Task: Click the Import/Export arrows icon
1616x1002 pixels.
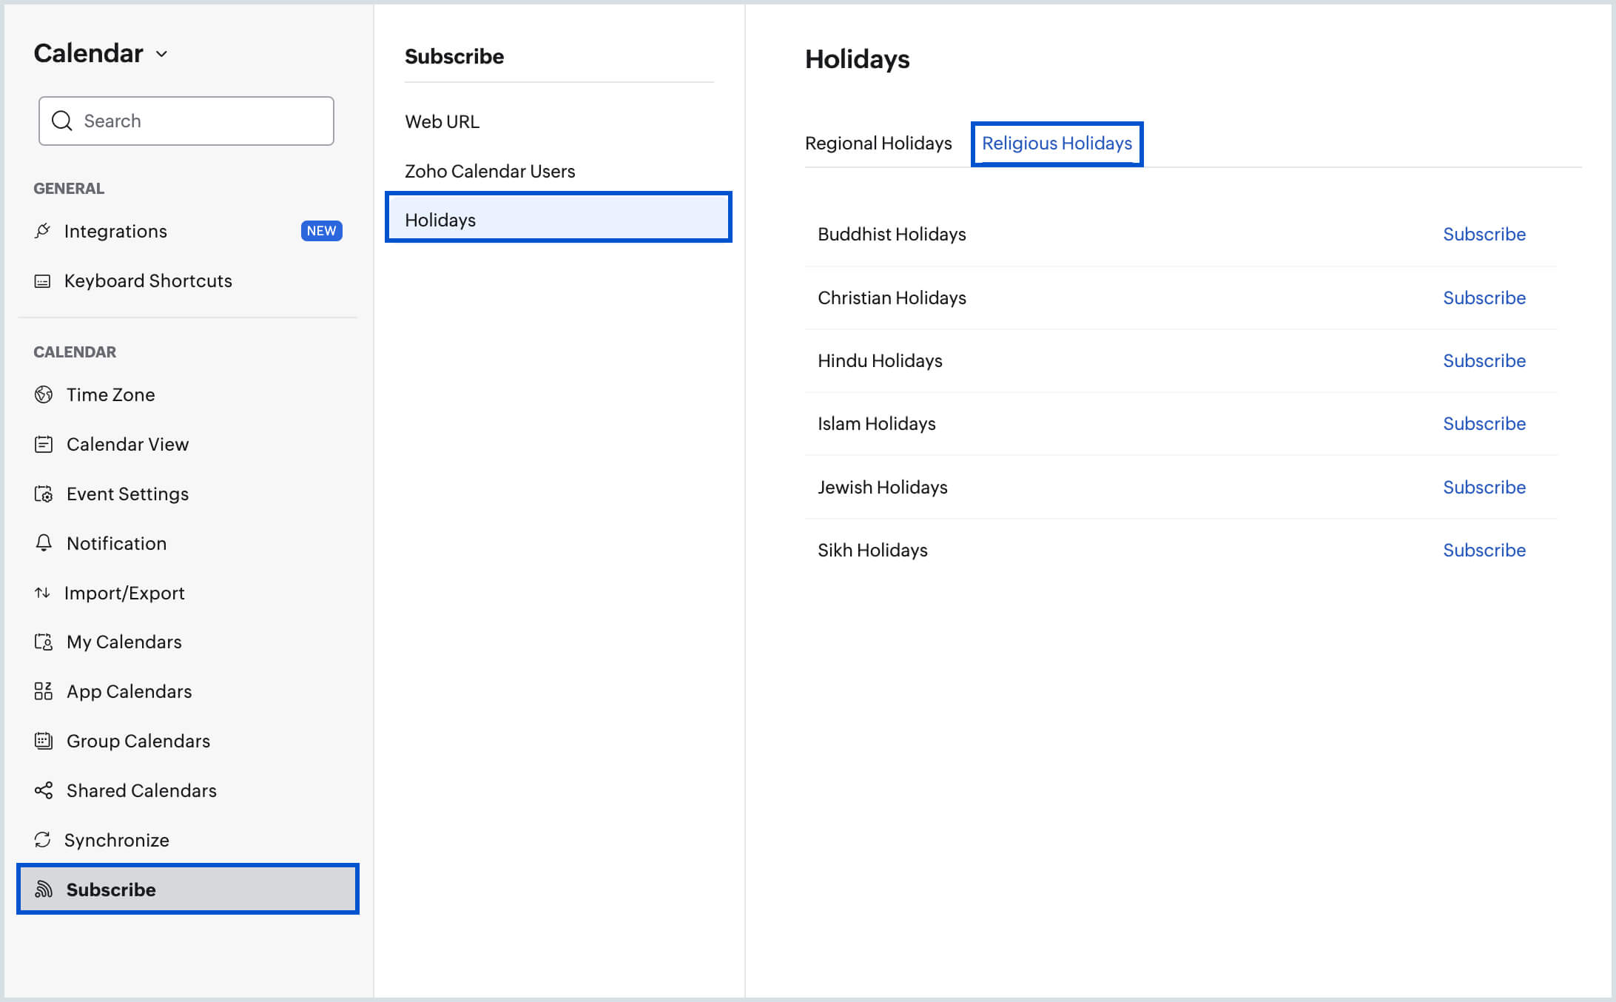Action: coord(42,593)
